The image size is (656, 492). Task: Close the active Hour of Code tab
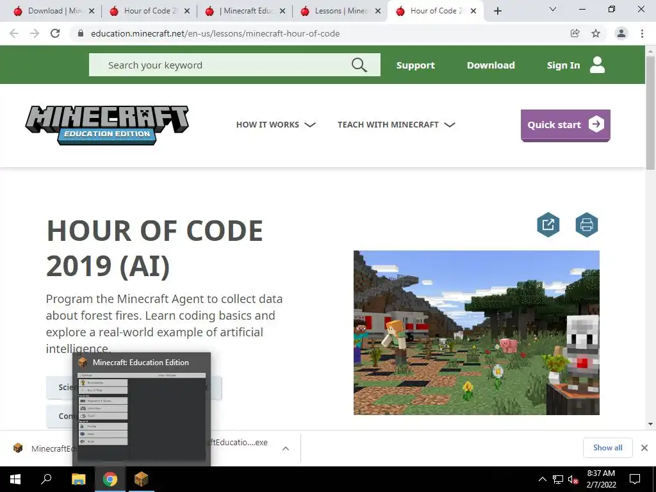point(473,11)
